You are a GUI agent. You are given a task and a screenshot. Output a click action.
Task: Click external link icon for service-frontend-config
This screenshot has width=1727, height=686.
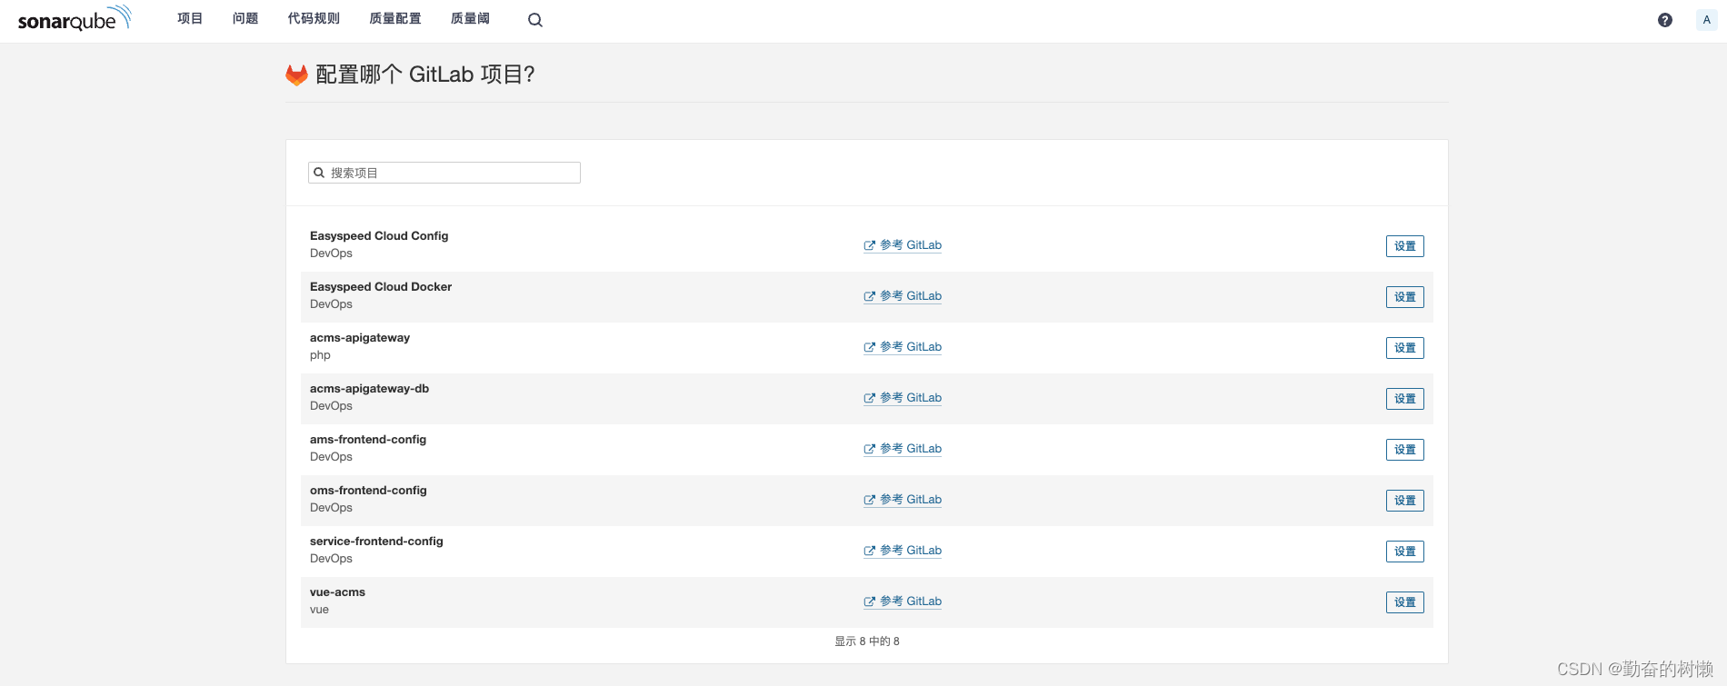[870, 551]
